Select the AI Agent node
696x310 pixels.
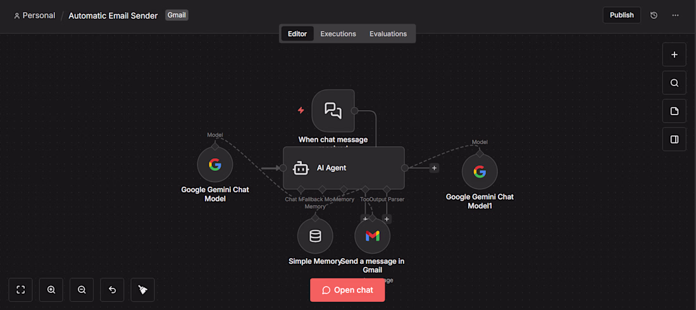pos(344,168)
